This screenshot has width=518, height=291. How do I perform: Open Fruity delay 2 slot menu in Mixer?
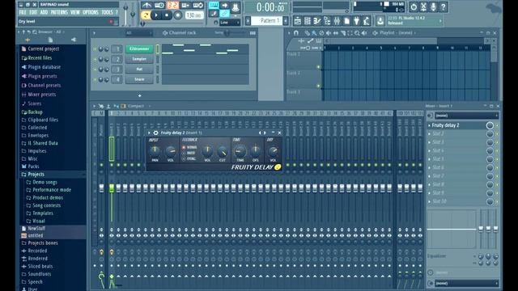pyautogui.click(x=429, y=125)
